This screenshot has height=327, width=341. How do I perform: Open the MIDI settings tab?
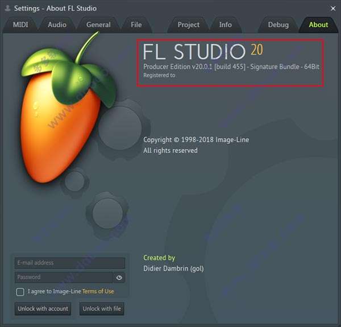[20, 25]
